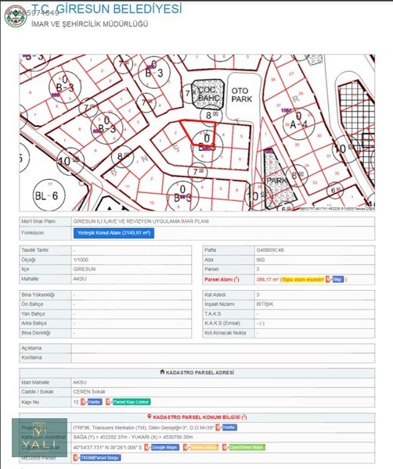Click the red icon beside the Bilgi button
This screenshot has height=469, width=393.
(328, 279)
